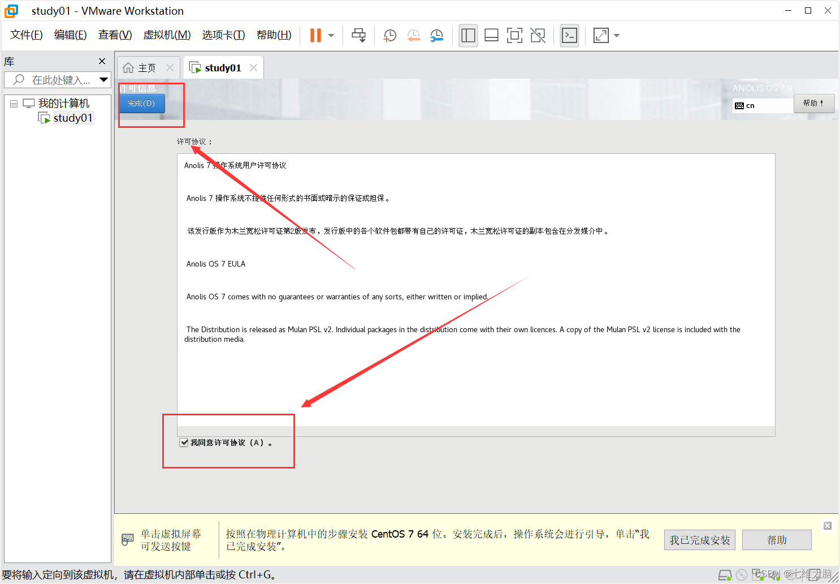Open the 查看(V) menu
The image size is (840, 584).
tap(115, 35)
